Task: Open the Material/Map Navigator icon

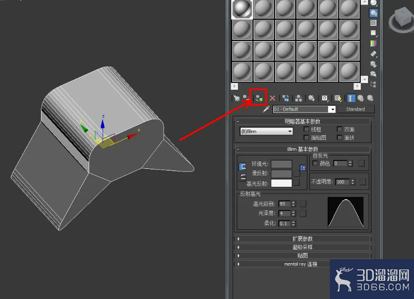Action: (x=374, y=84)
